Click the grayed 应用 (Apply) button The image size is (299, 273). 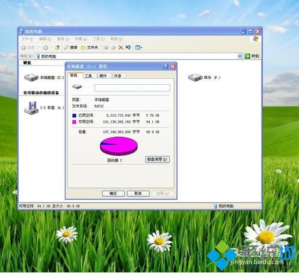coord(163,194)
